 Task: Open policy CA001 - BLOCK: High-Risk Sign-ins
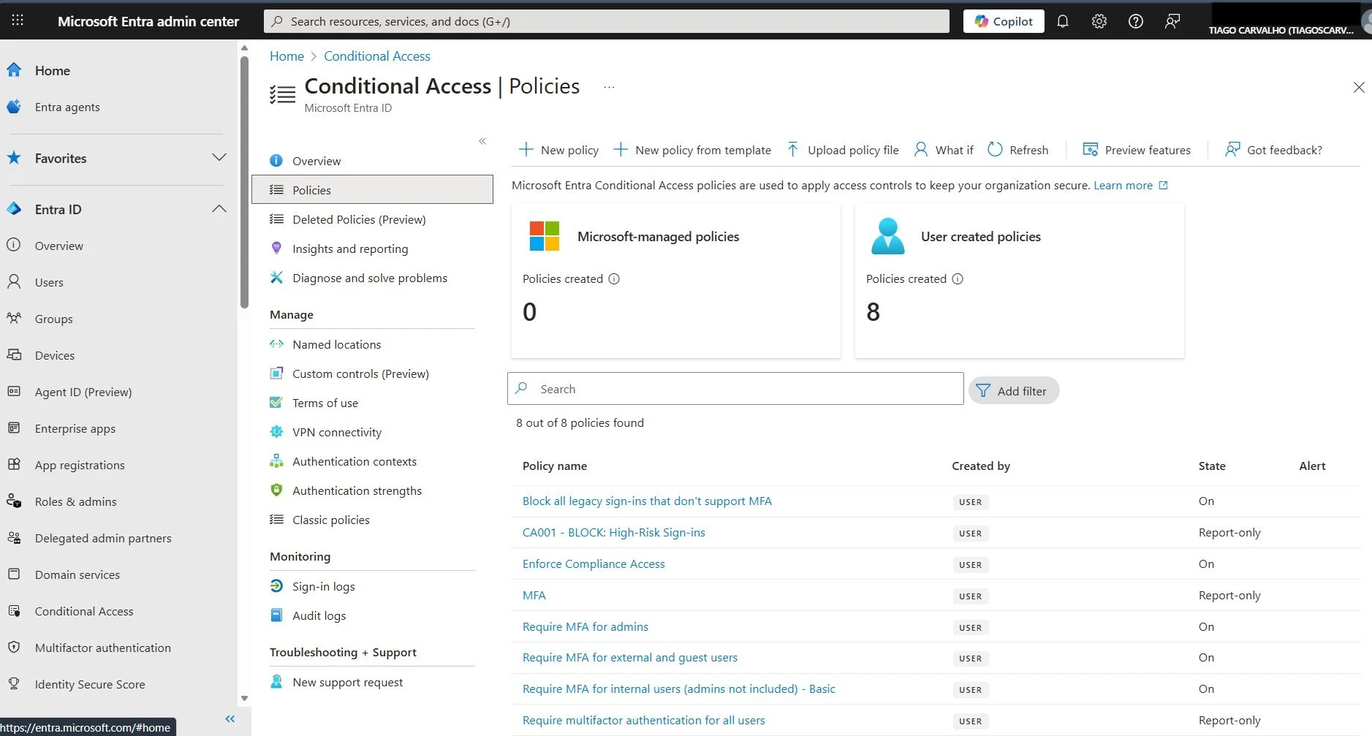[613, 532]
